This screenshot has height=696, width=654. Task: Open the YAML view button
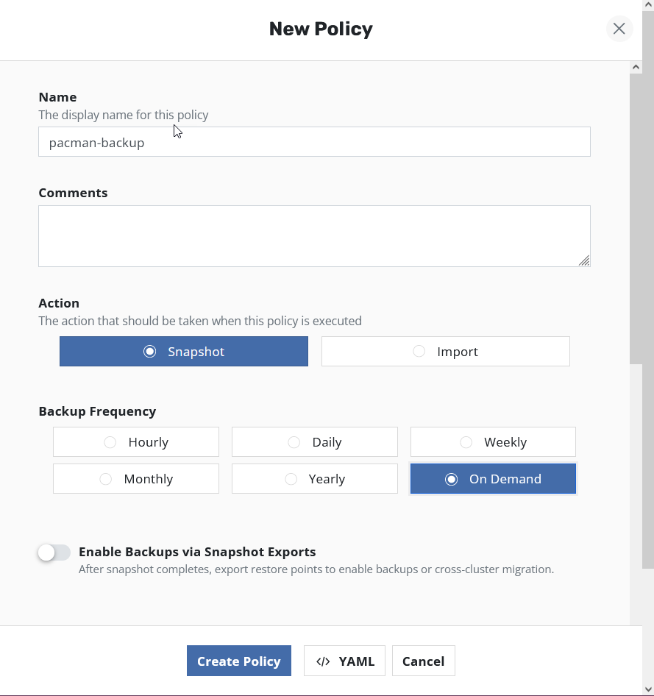point(344,661)
